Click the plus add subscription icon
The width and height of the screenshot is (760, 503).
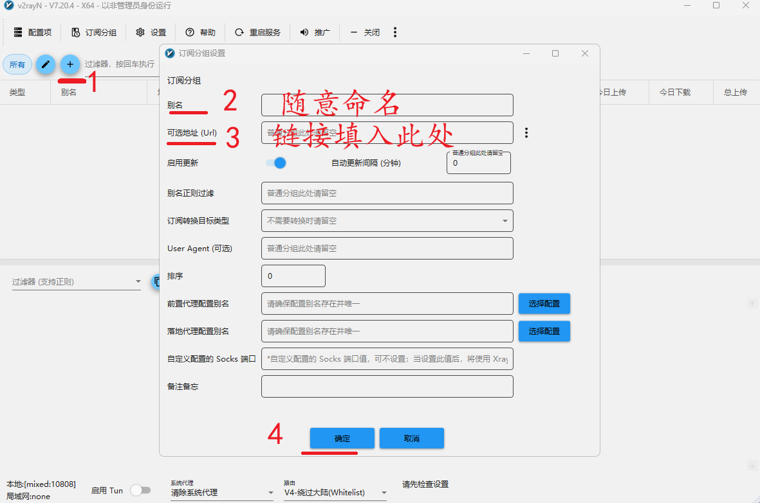(x=70, y=64)
